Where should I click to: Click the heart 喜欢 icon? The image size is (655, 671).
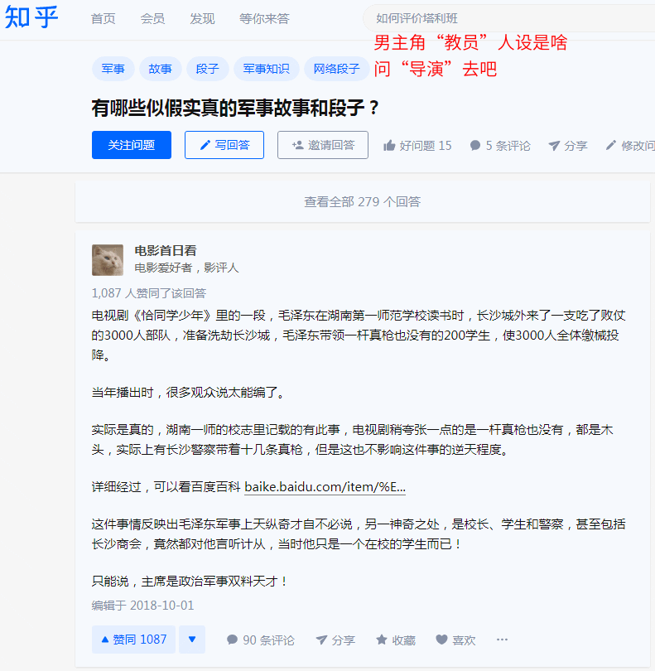pos(441,640)
